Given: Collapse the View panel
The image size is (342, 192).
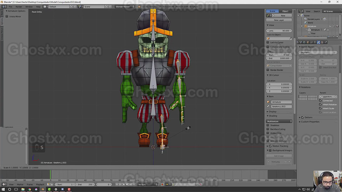Looking at the screenshot, I should pos(268,25).
